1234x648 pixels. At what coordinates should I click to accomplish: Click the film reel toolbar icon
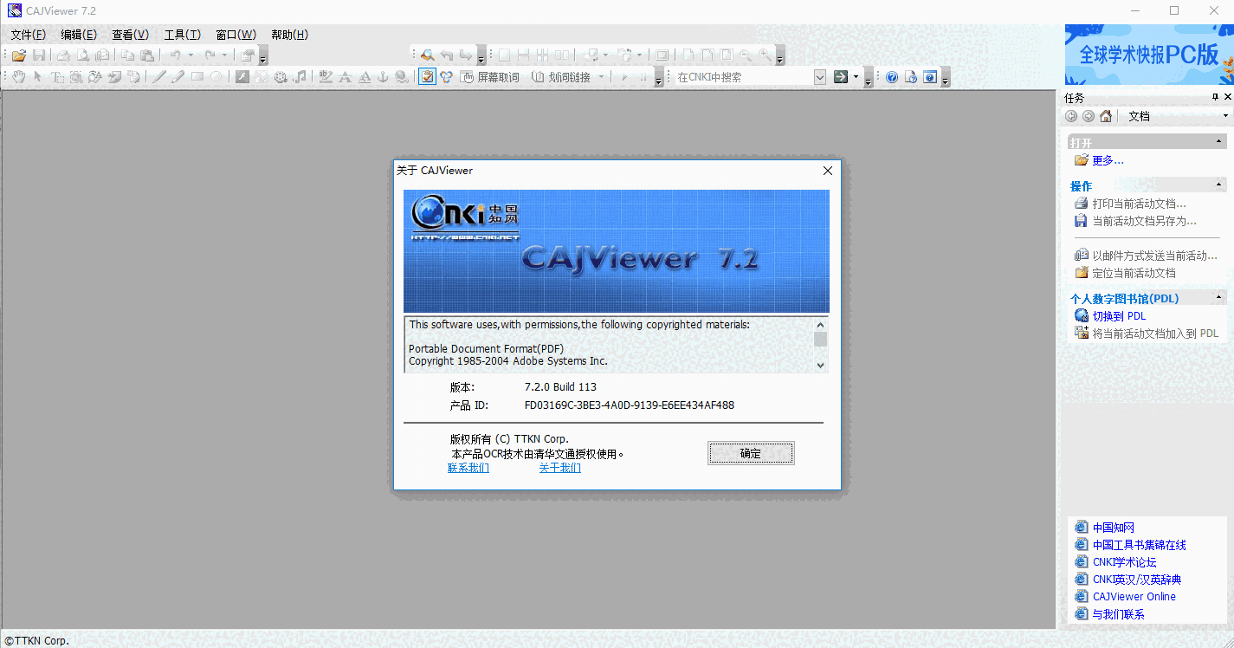281,77
